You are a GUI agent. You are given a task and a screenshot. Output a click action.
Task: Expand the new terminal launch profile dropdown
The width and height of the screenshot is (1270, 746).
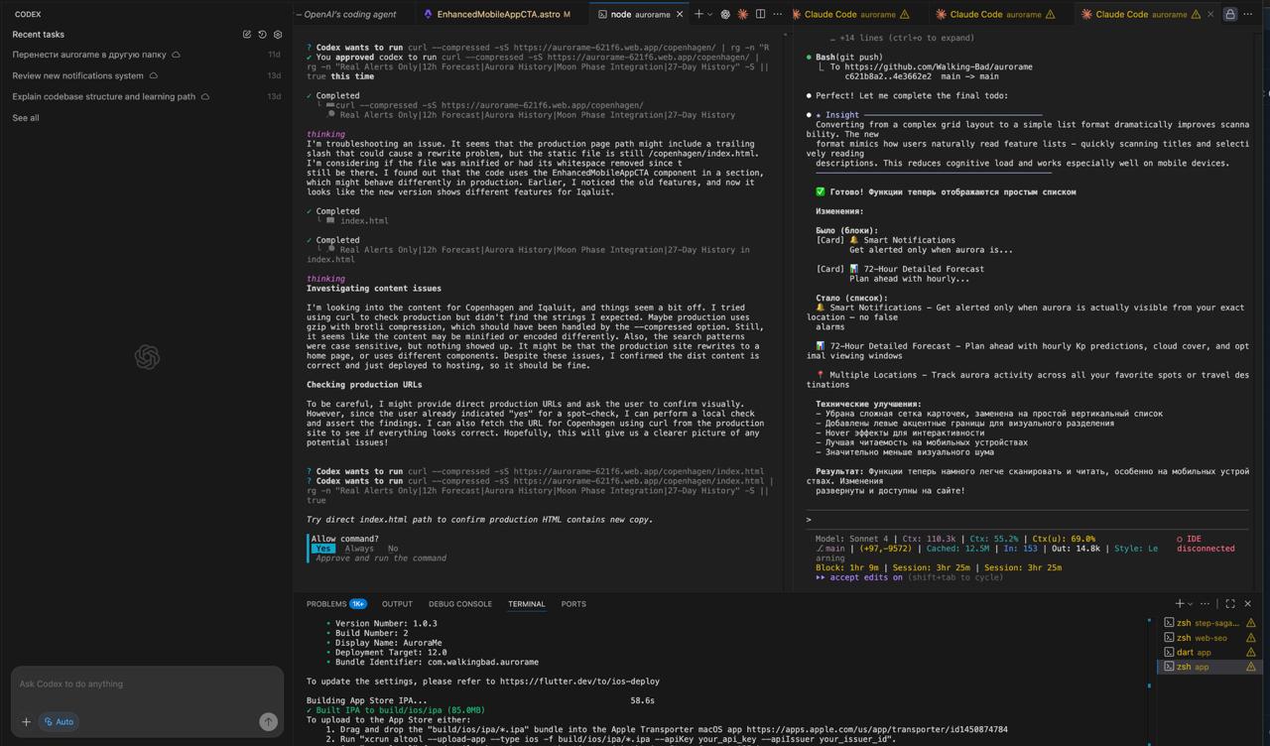coord(1190,604)
